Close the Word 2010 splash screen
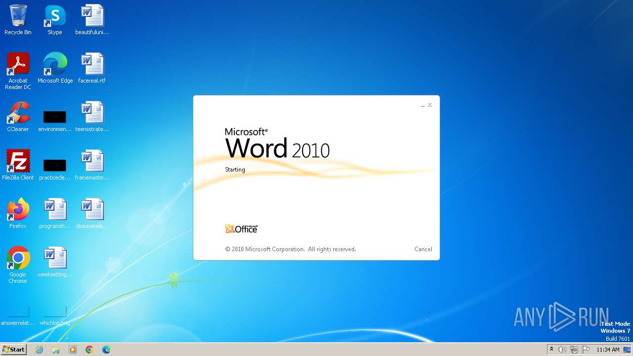The width and height of the screenshot is (633, 356). [x=430, y=105]
